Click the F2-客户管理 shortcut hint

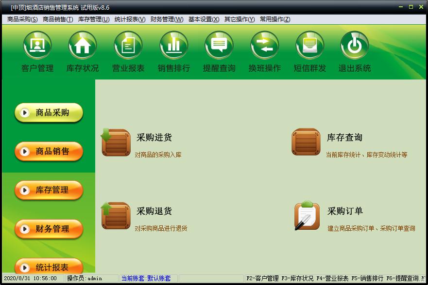tap(262, 279)
